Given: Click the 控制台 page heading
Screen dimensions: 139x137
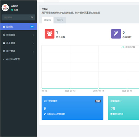Looking at the screenshot, I should pyautogui.click(x=45, y=9).
